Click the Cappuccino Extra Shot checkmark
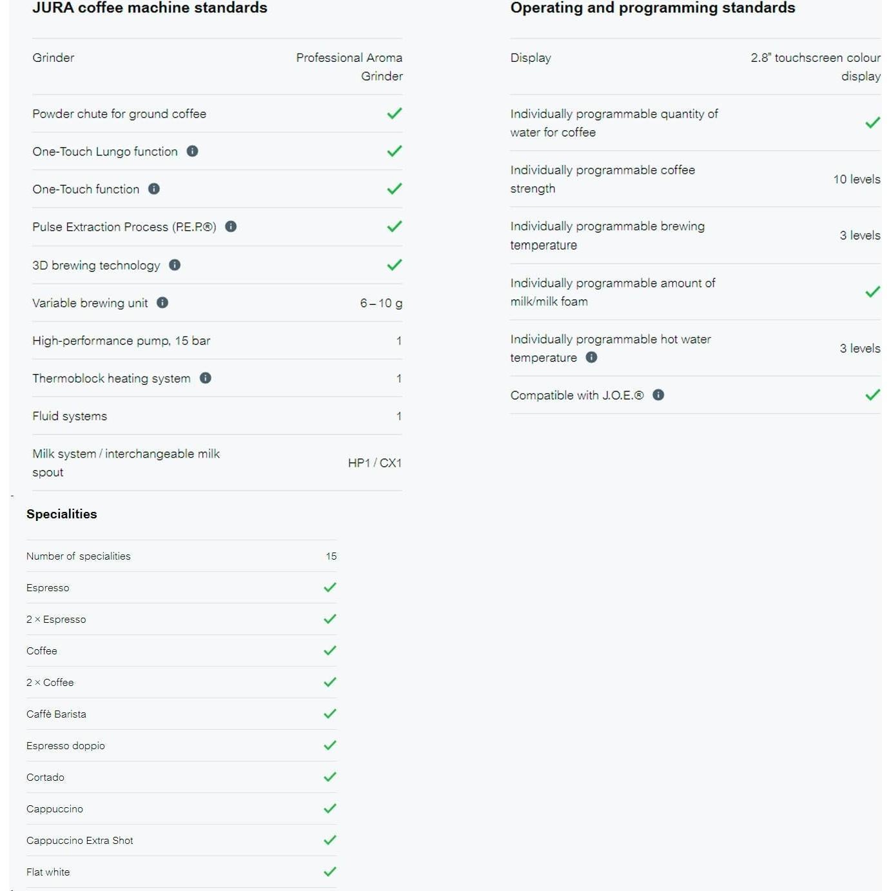891x891 pixels. tap(330, 840)
